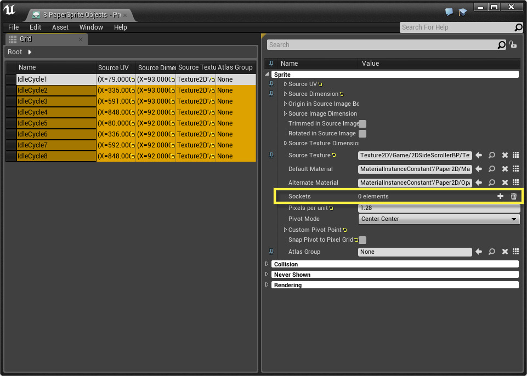The width and height of the screenshot is (527, 376).
Task: Expand the Collision section
Action: 267,264
